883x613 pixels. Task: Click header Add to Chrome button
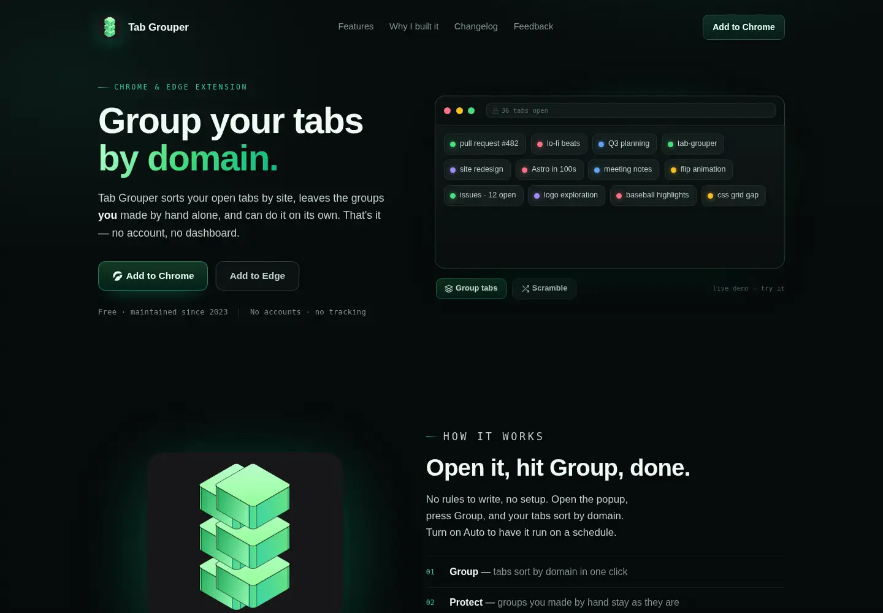coord(744,27)
